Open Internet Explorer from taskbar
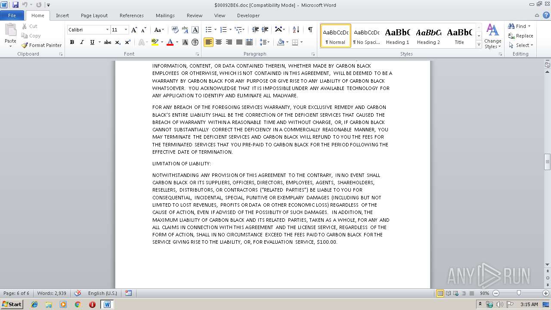 [x=34, y=304]
